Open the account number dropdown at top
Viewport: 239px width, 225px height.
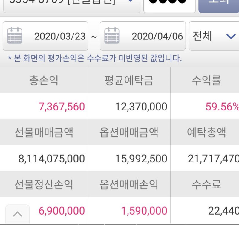tap(72, 4)
